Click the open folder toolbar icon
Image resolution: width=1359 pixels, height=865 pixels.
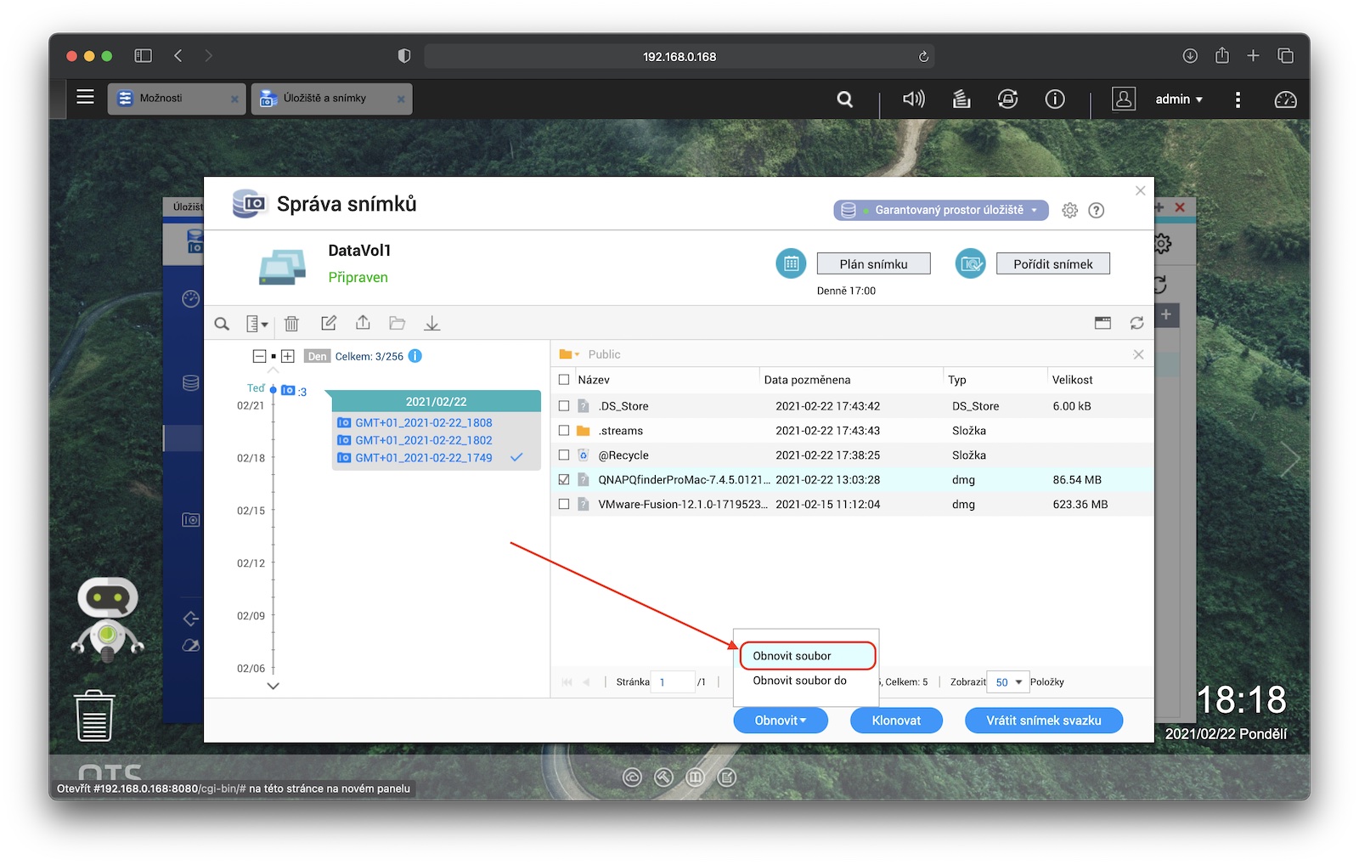point(397,323)
